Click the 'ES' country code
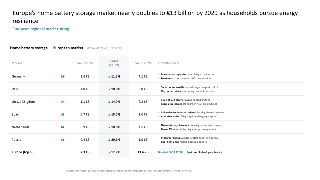This screenshot has height=180, width=320. [x=63, y=115]
